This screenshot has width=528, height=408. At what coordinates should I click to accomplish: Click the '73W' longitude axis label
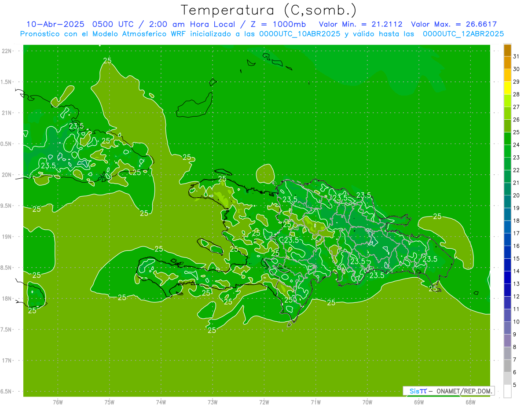click(213, 402)
